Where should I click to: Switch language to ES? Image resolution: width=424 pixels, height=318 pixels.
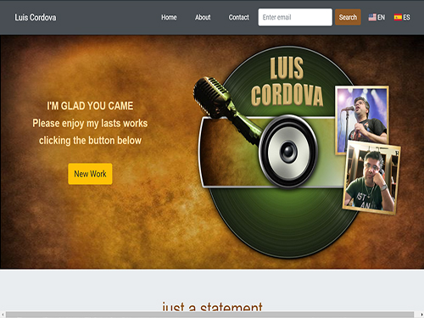[406, 17]
